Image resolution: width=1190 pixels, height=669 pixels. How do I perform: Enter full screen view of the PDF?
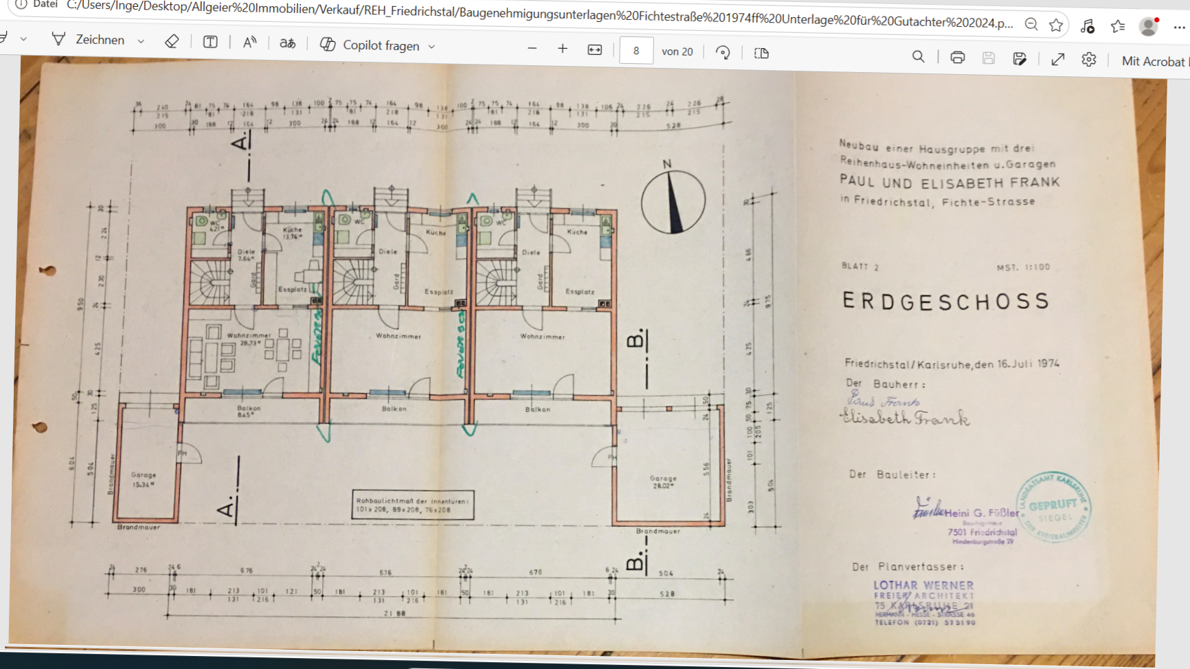click(1058, 60)
